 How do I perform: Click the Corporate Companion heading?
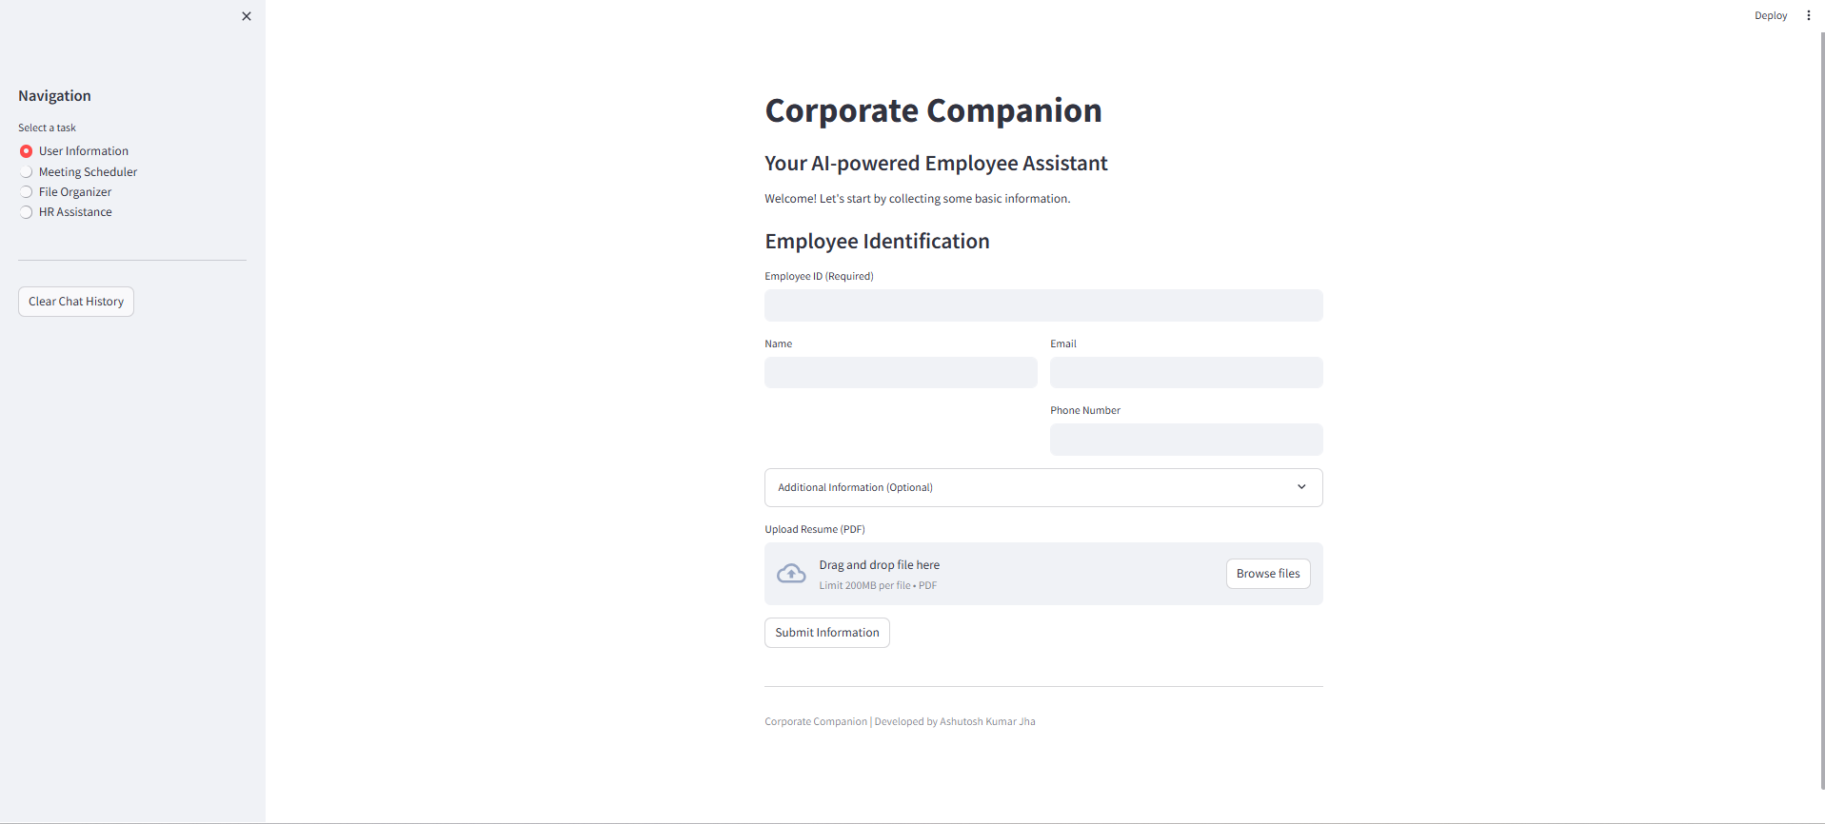coord(933,110)
